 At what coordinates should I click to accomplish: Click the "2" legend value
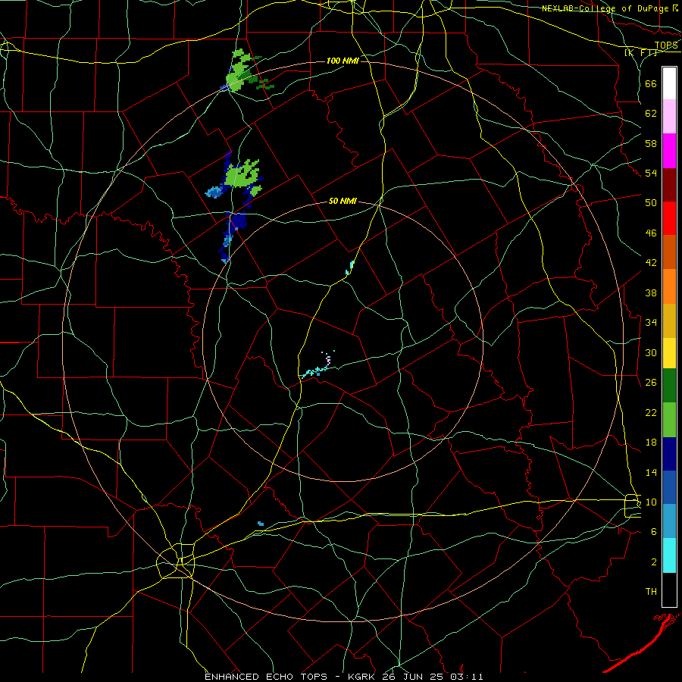click(x=654, y=562)
